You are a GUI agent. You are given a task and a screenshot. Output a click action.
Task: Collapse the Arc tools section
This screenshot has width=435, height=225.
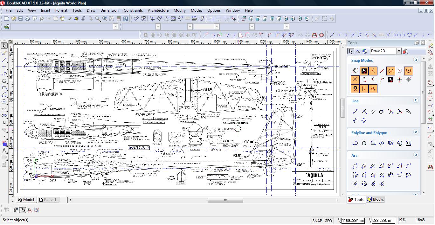(x=416, y=155)
